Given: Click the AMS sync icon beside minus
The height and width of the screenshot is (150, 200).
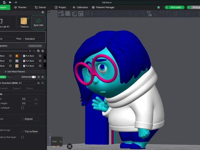Looking at the screenshot, I should click(x=38, y=51).
